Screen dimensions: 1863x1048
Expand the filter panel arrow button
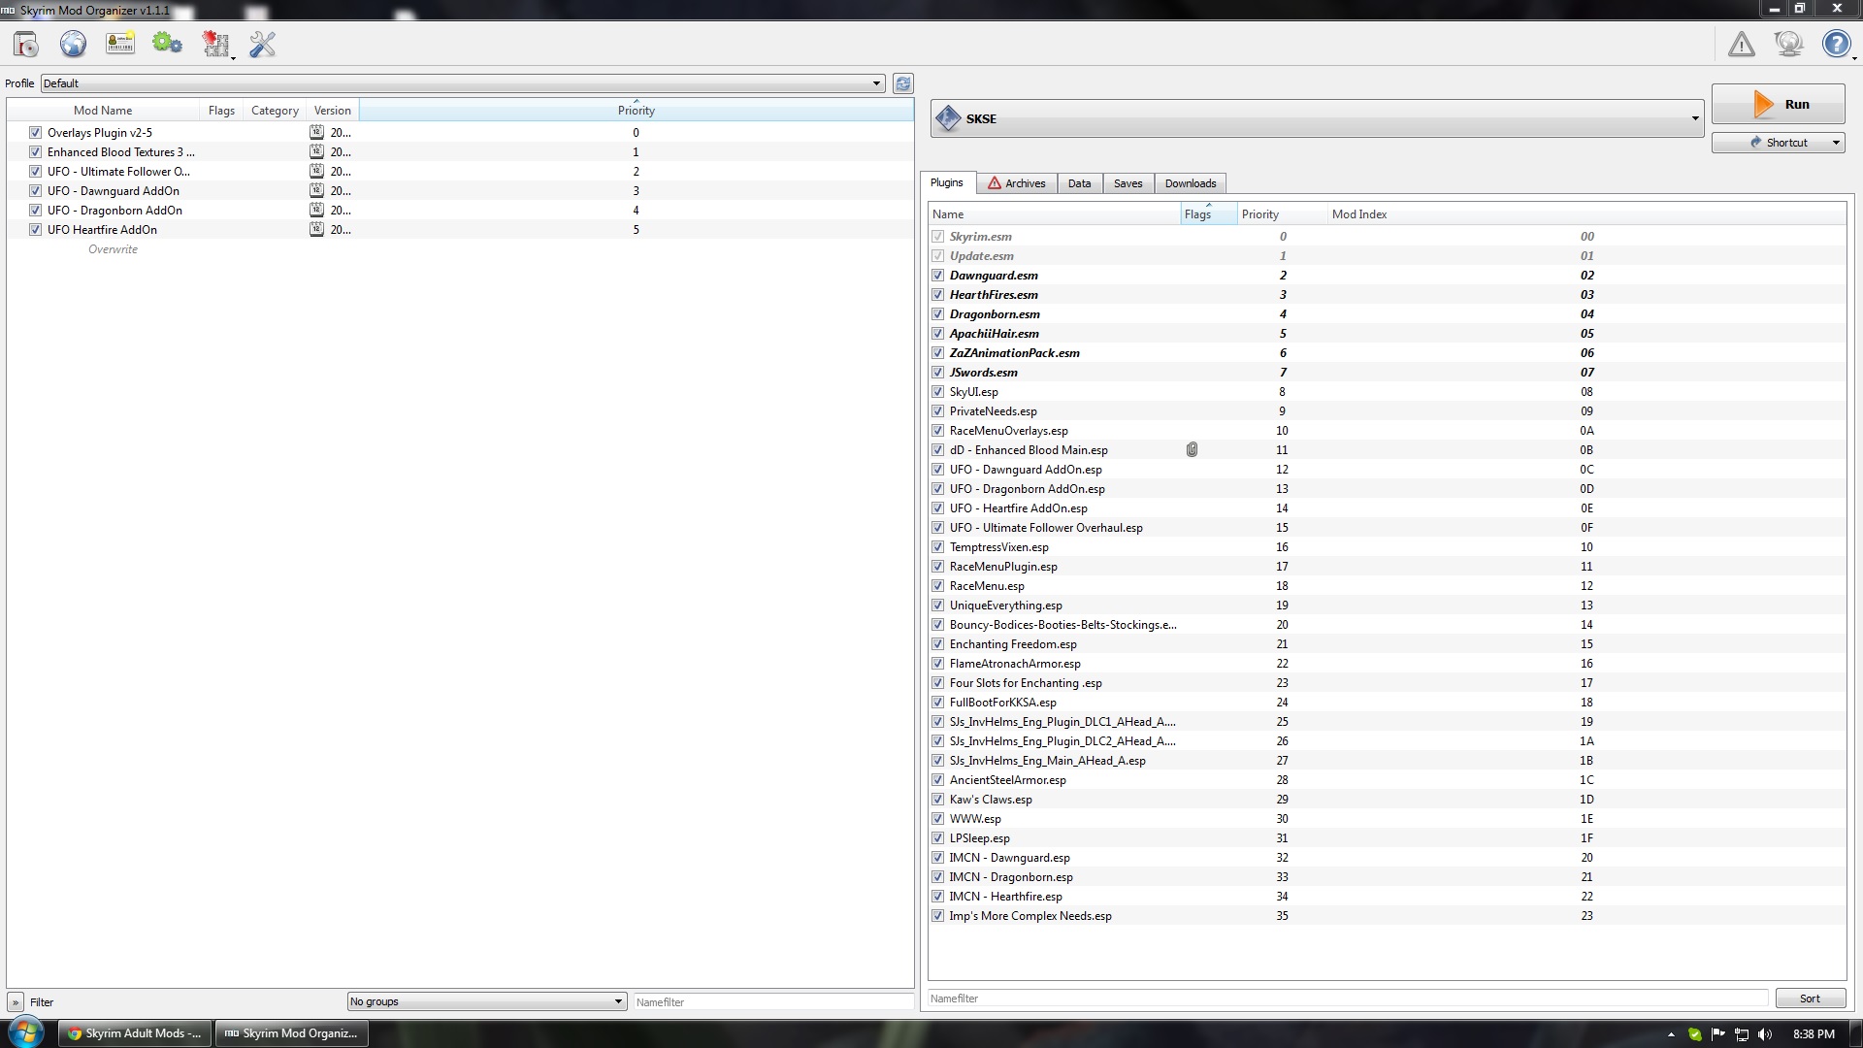click(x=16, y=1002)
